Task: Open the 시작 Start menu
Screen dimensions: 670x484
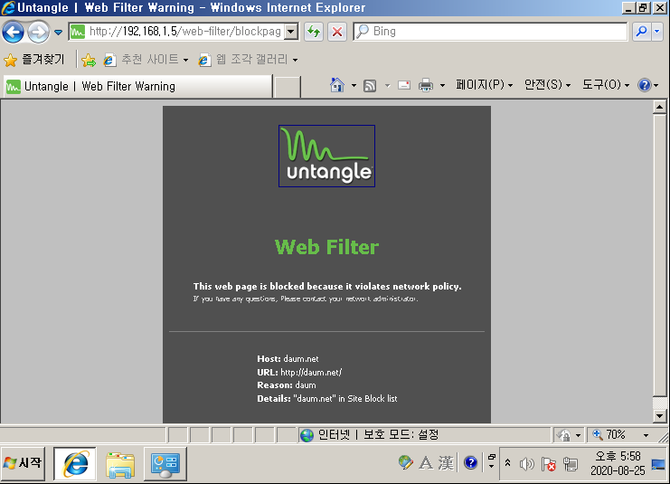Action: point(23,463)
